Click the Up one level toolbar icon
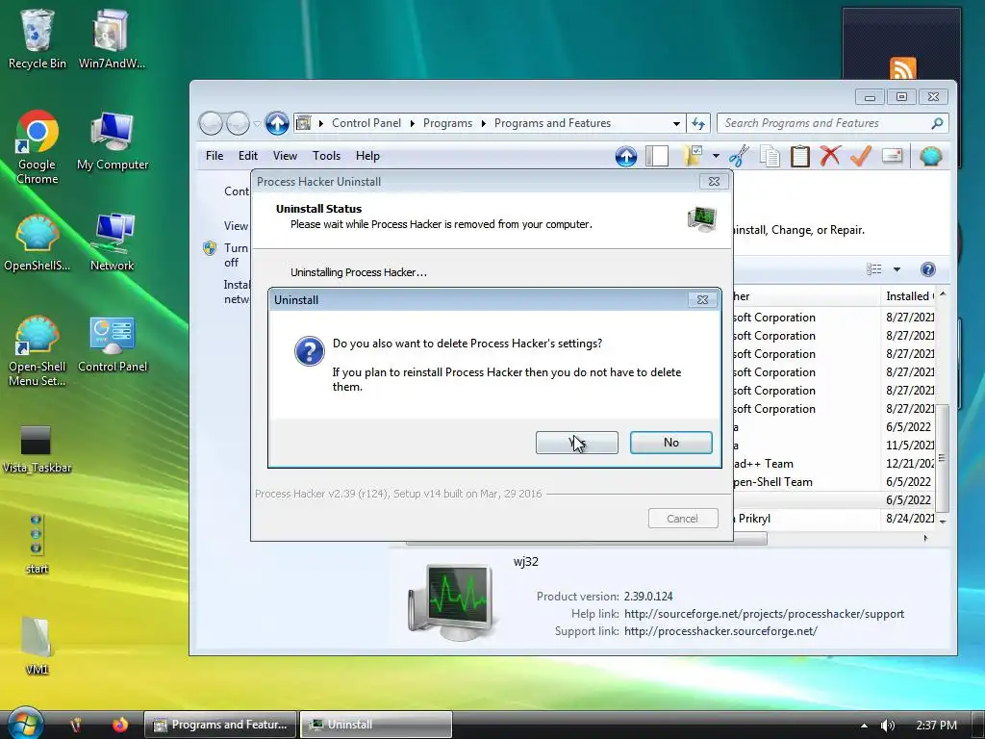Viewport: 985px width, 739px height. [x=625, y=156]
